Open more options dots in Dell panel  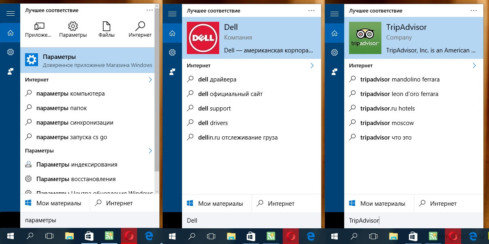311,10
